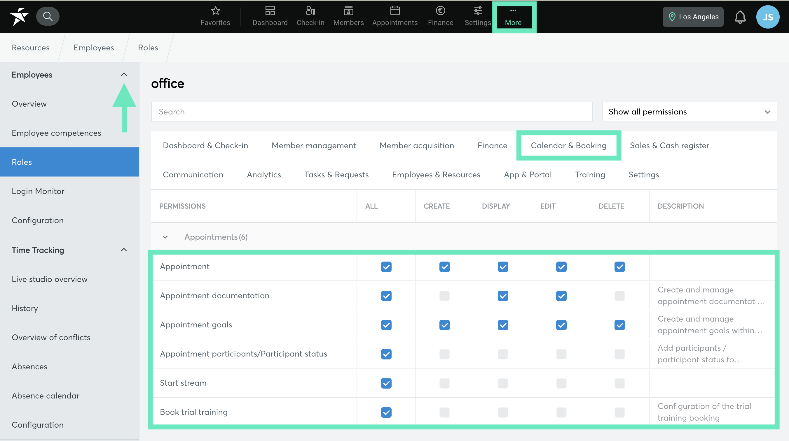Go to Employees breadcrumb
789x441 pixels.
[x=93, y=48]
